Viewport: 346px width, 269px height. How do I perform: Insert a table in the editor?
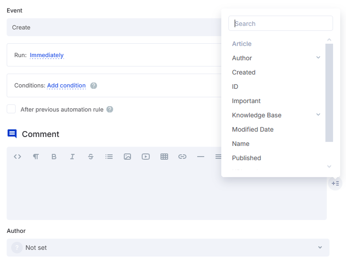pyautogui.click(x=164, y=157)
